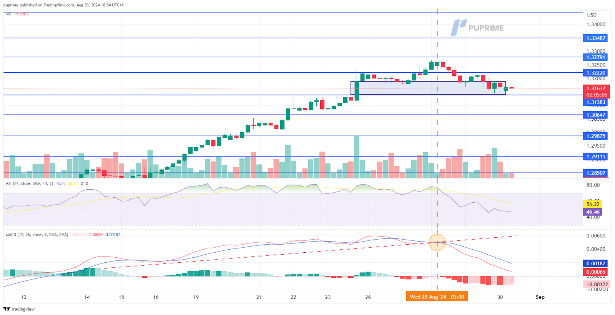
Task: Click the 21 date on time axis
Action: click(259, 297)
